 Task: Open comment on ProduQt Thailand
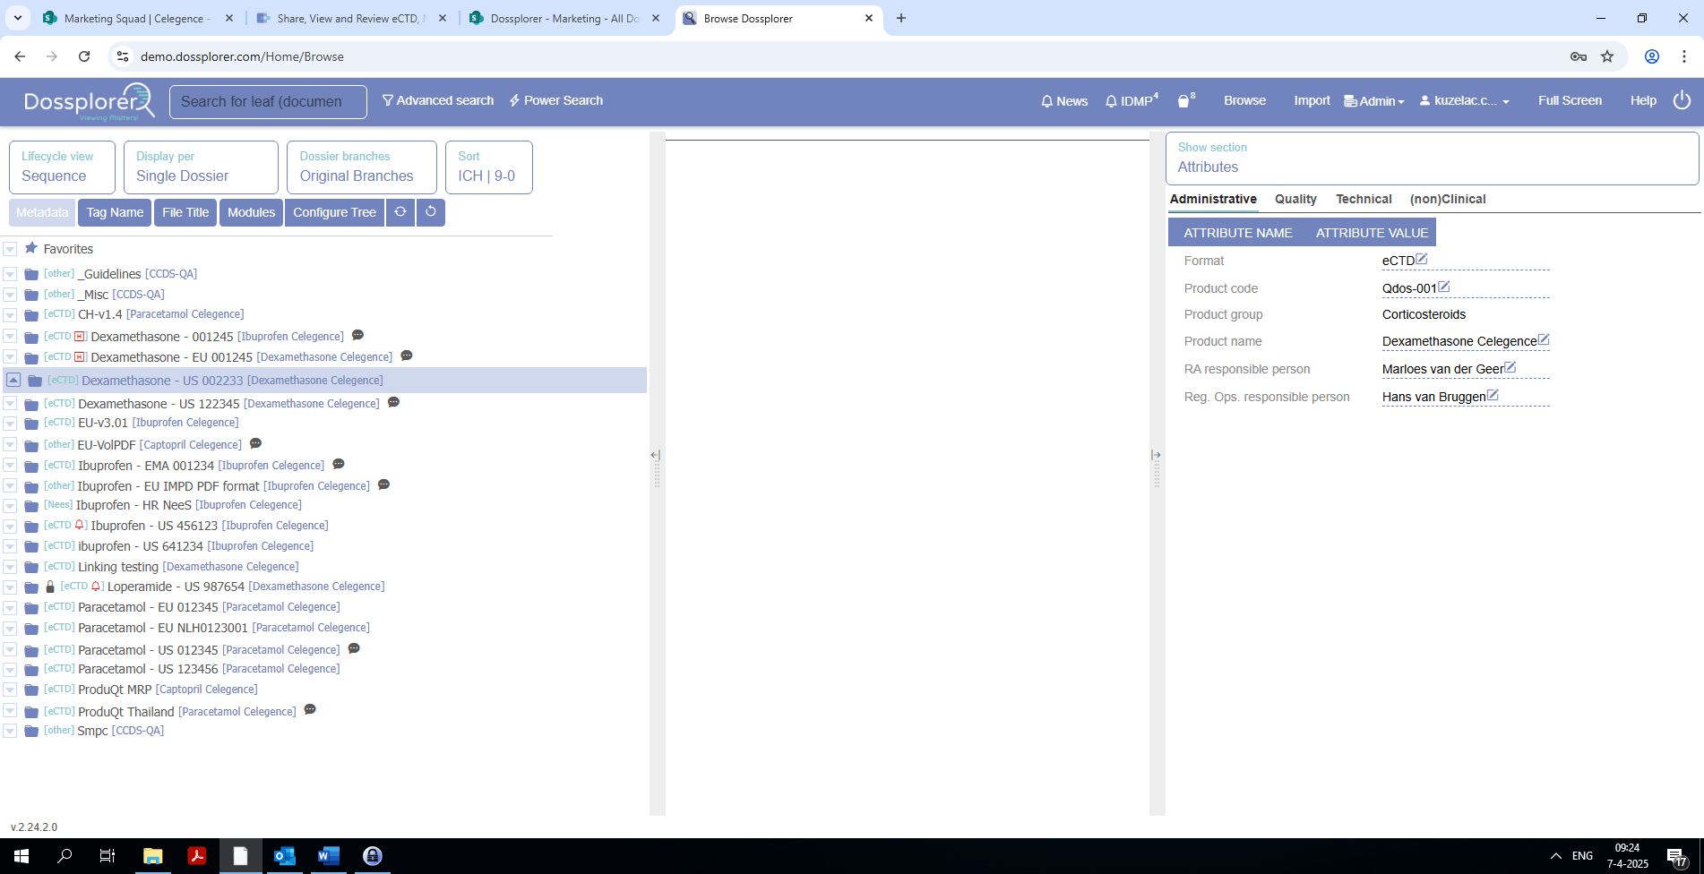tap(310, 709)
